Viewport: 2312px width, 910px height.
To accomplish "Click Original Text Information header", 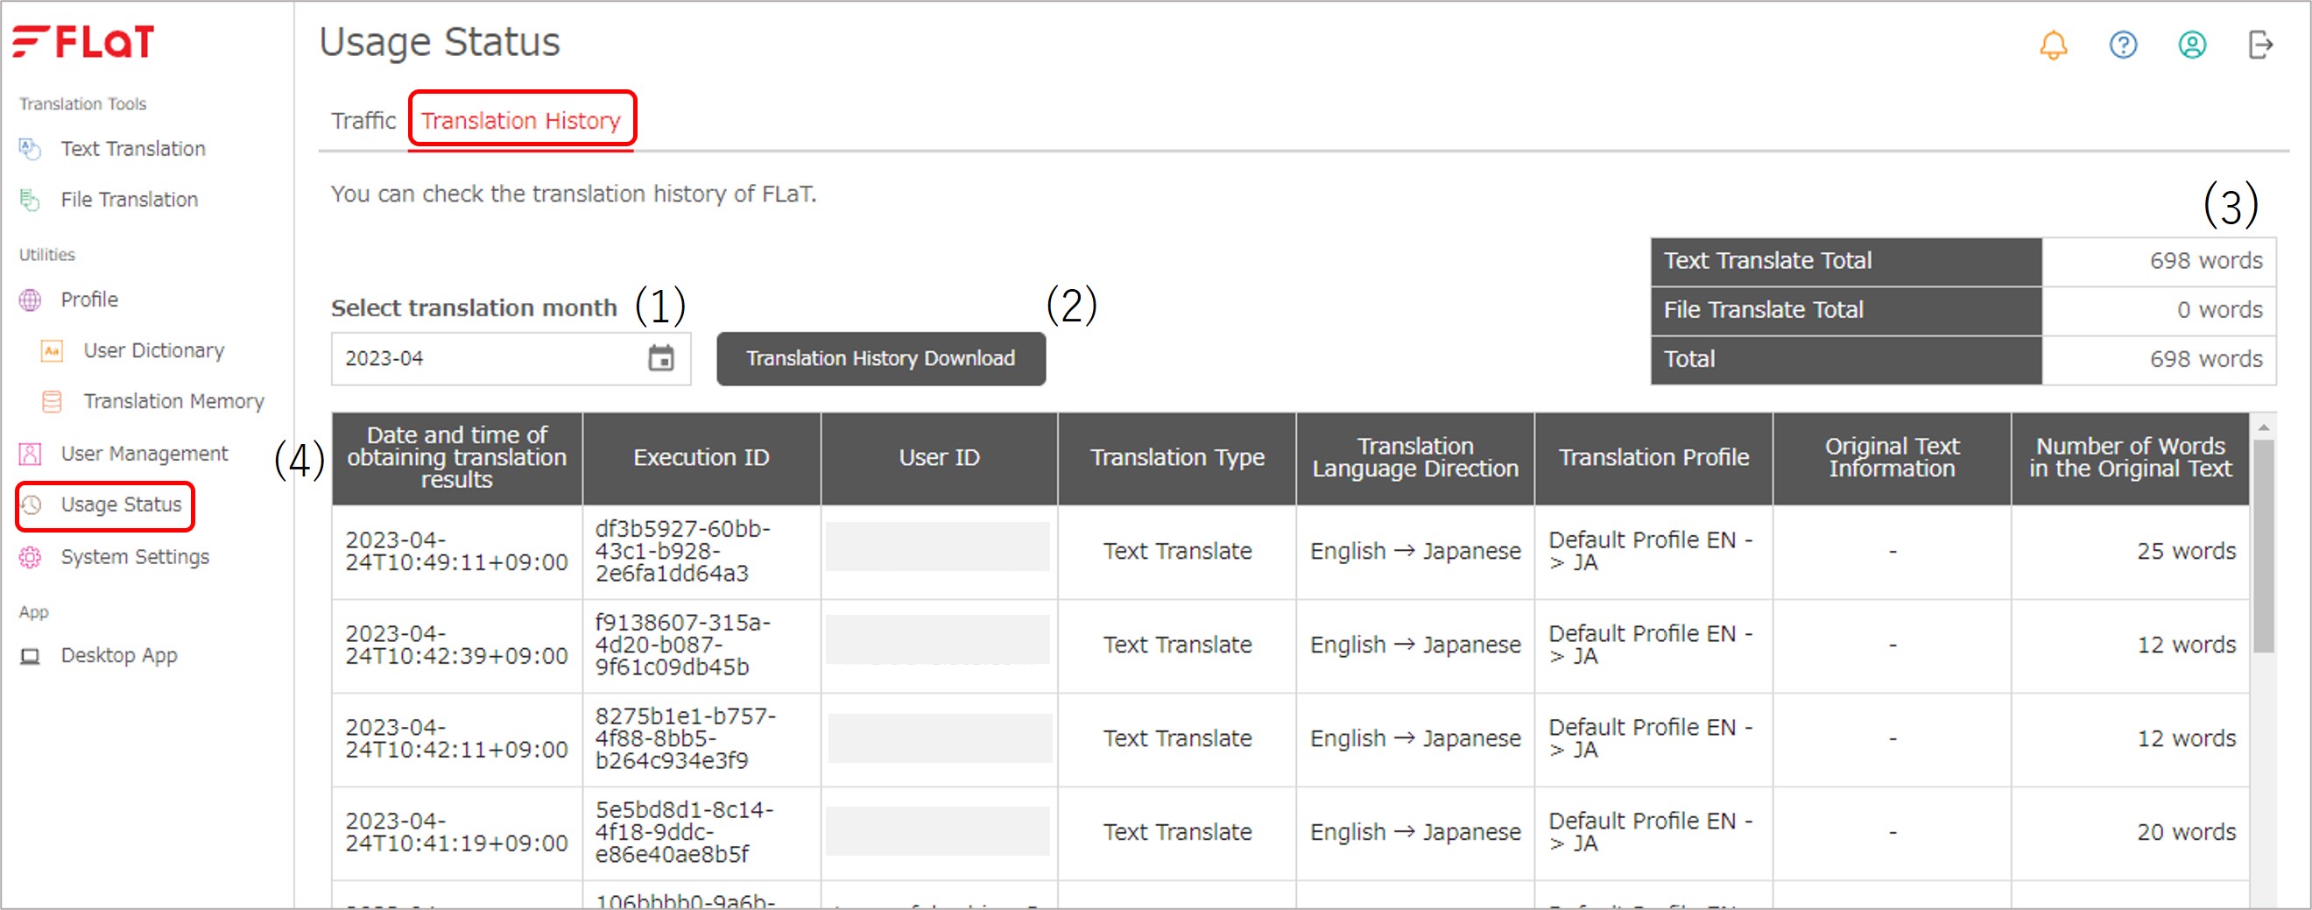I will tap(1891, 458).
